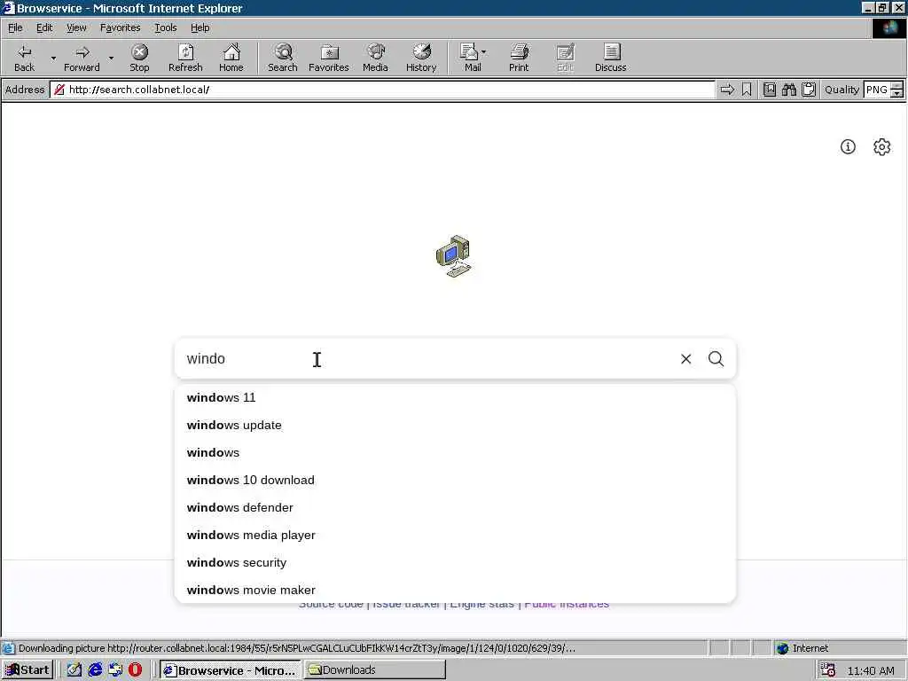Viewport: 908px width, 681px height.
Task: Go back with the Back toolbar button
Action: coord(24,58)
